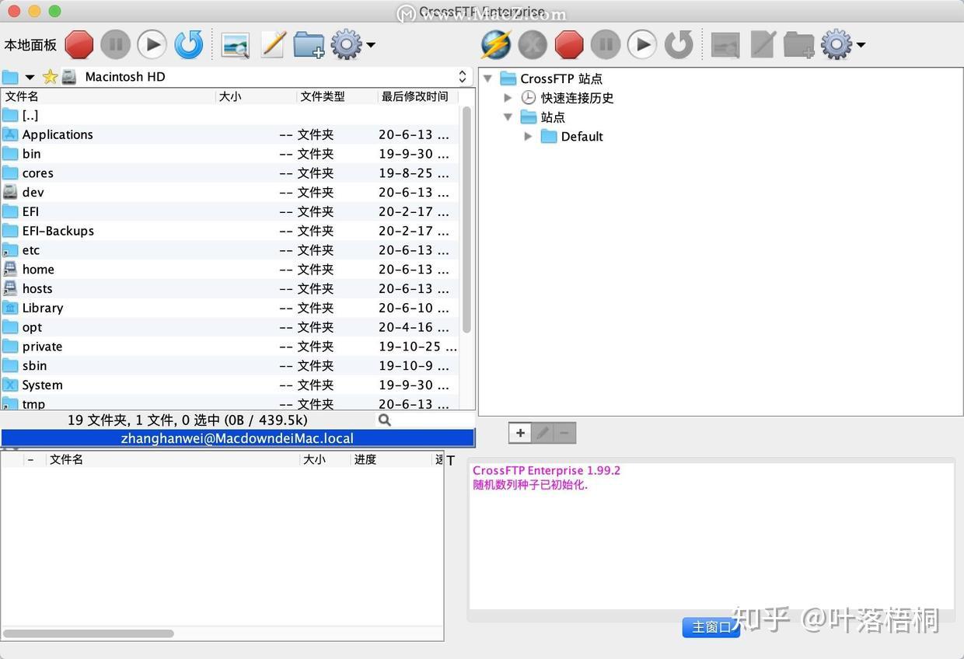This screenshot has width=964, height=659.
Task: Click the Refresh icon in the local toolbar
Action: pyautogui.click(x=188, y=44)
